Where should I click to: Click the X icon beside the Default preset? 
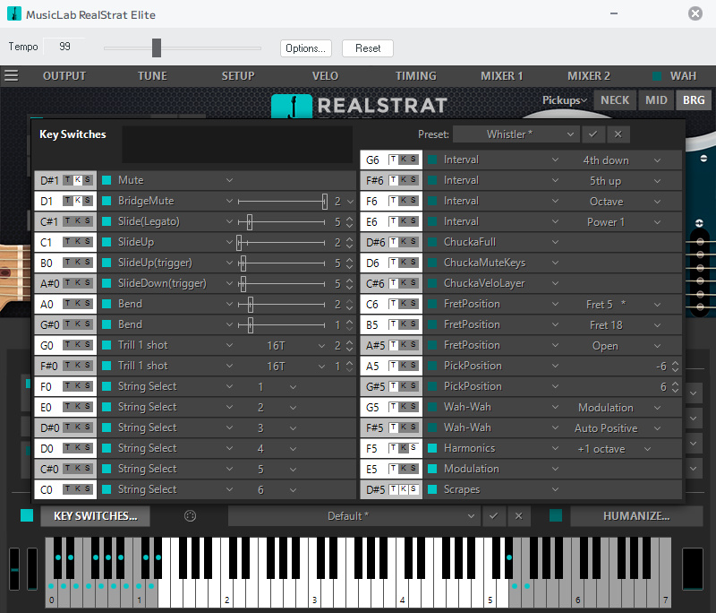518,516
